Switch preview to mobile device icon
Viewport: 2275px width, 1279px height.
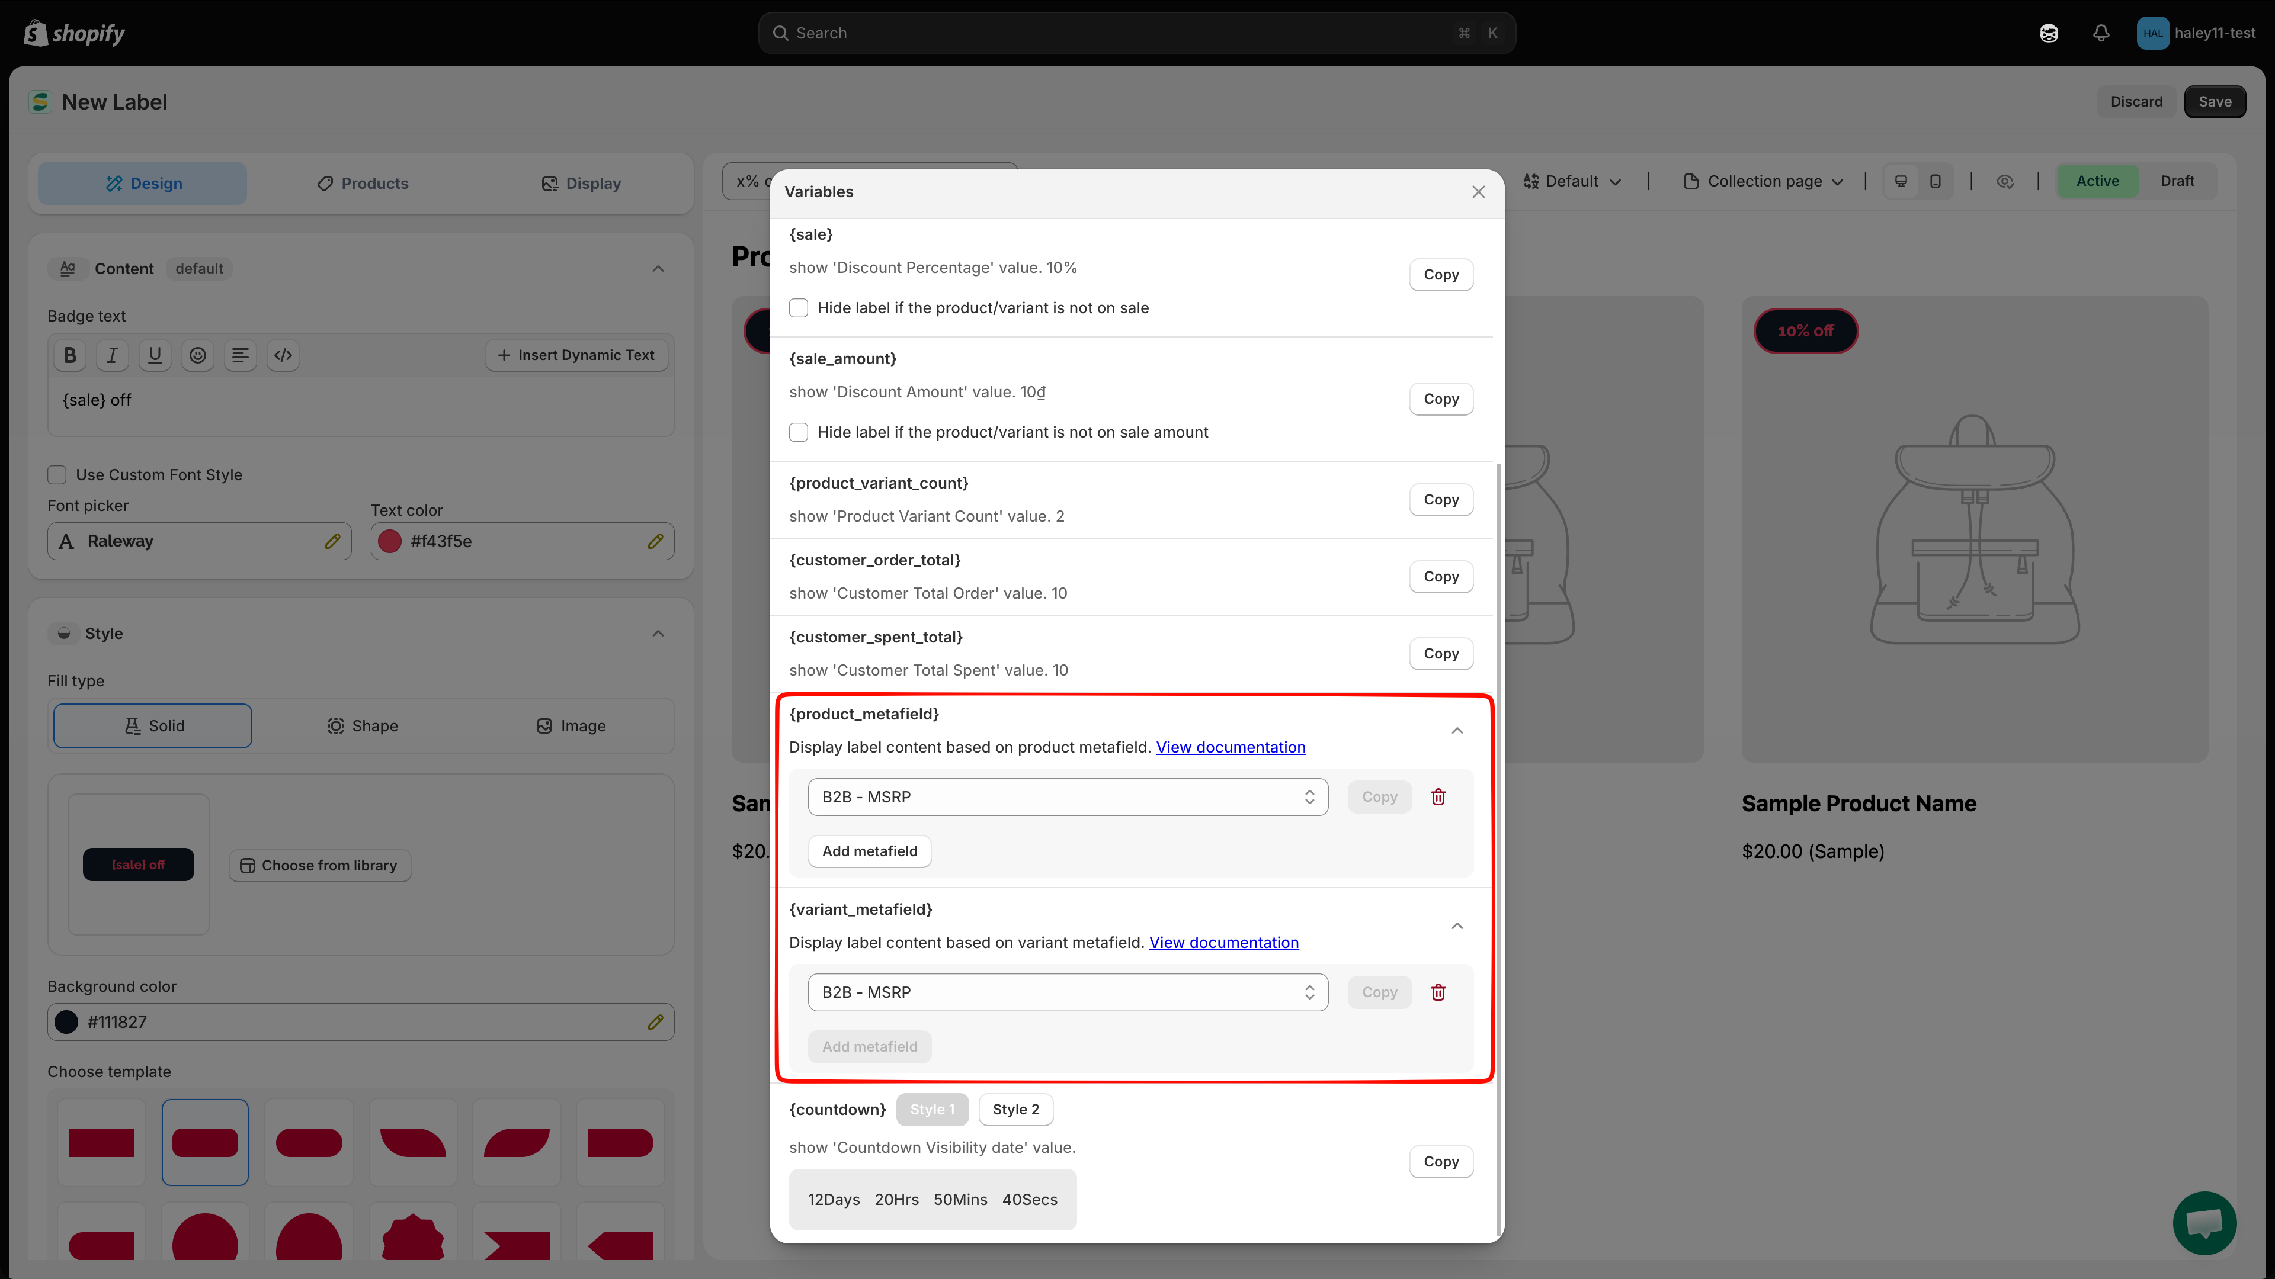[x=1935, y=181]
